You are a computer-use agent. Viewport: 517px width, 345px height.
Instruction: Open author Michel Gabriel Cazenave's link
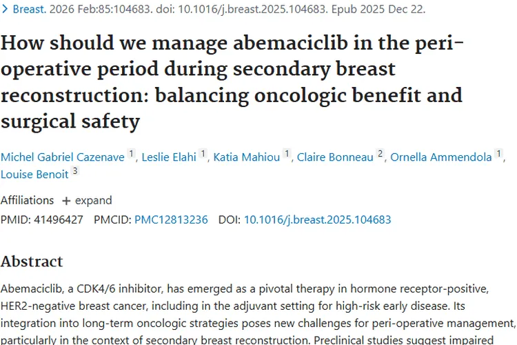coord(62,157)
